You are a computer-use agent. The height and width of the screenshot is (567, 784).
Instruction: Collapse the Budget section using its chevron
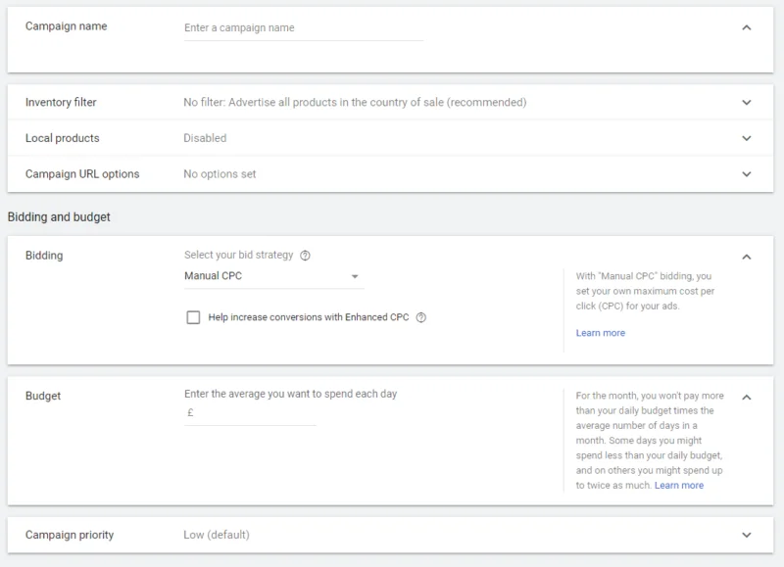point(747,397)
